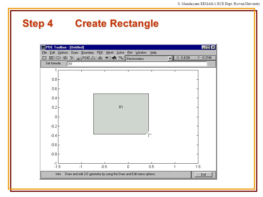The image size is (263, 197).
Task: Initialize mesh with triangle icon
Action: [x=93, y=58]
